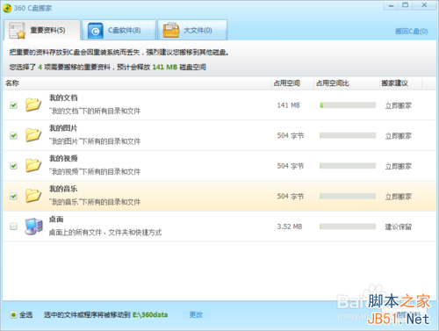Click the 504 字节 size of 我的音乐
The height and width of the screenshot is (331, 439).
pyautogui.click(x=291, y=196)
